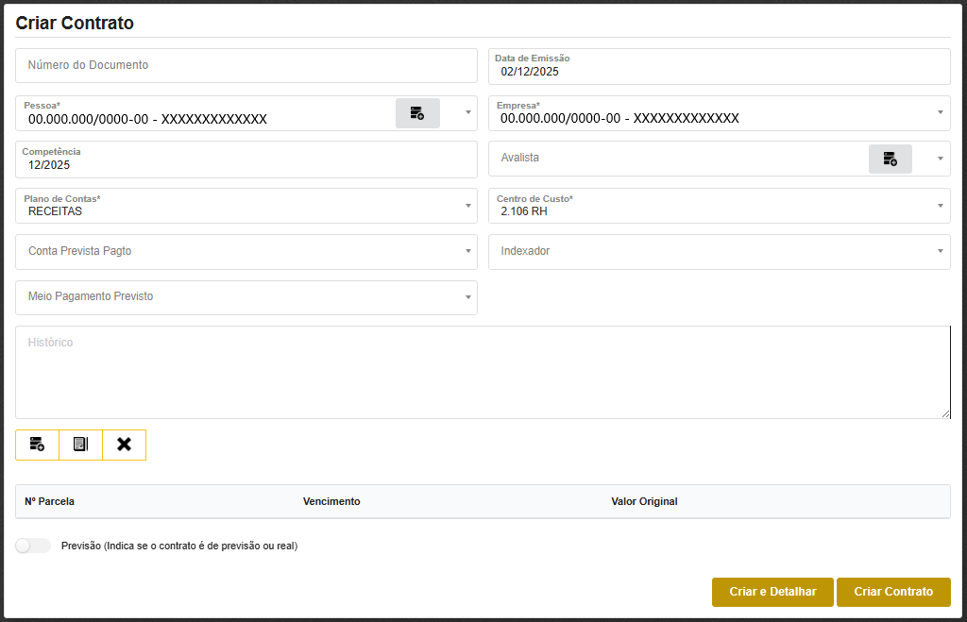This screenshot has width=967, height=622.
Task: Focus the Histórico text area
Action: coord(482,372)
